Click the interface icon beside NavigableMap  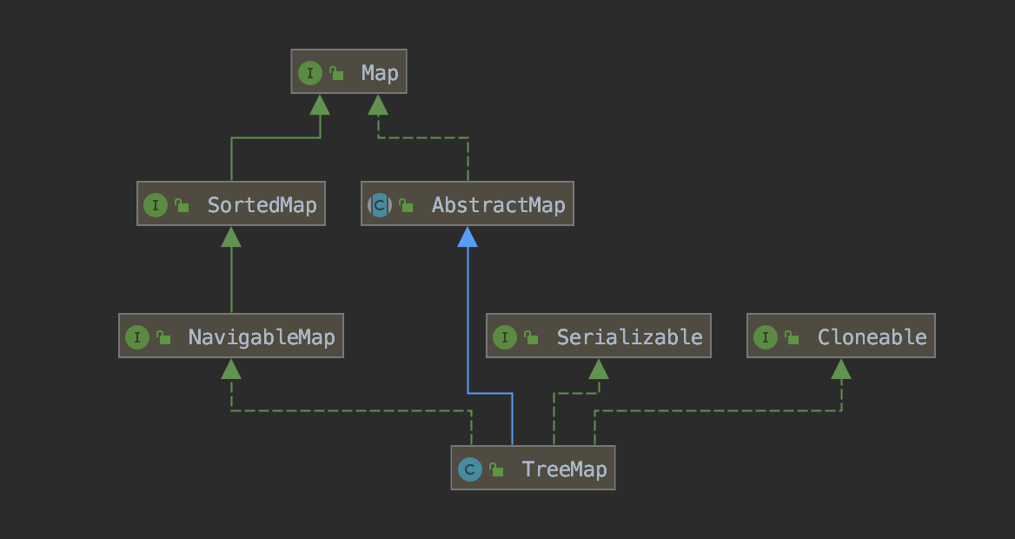137,337
